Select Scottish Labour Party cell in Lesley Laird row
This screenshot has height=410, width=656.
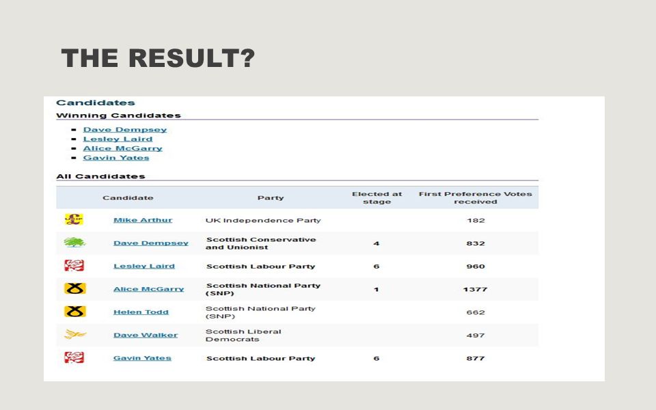pos(260,266)
